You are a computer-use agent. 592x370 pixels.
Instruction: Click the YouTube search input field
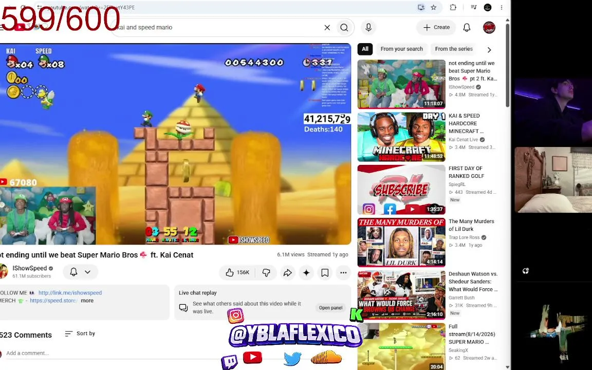coord(219,27)
